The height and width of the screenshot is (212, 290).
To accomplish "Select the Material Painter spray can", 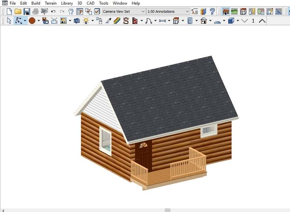I will (x=99, y=21).
